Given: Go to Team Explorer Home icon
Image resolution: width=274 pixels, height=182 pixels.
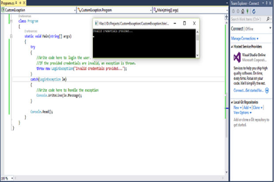Looking at the screenshot, I should (x=243, y=11).
